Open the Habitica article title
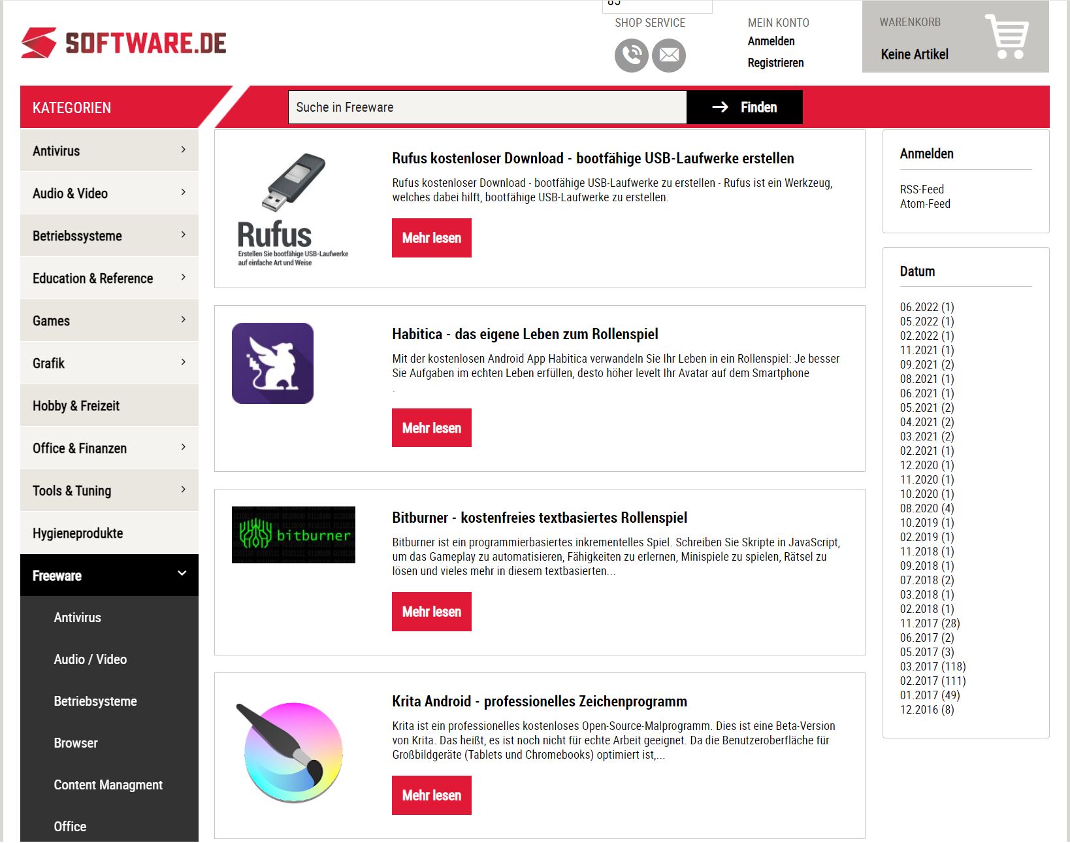Screen dimensions: 1070x843 click(x=525, y=334)
